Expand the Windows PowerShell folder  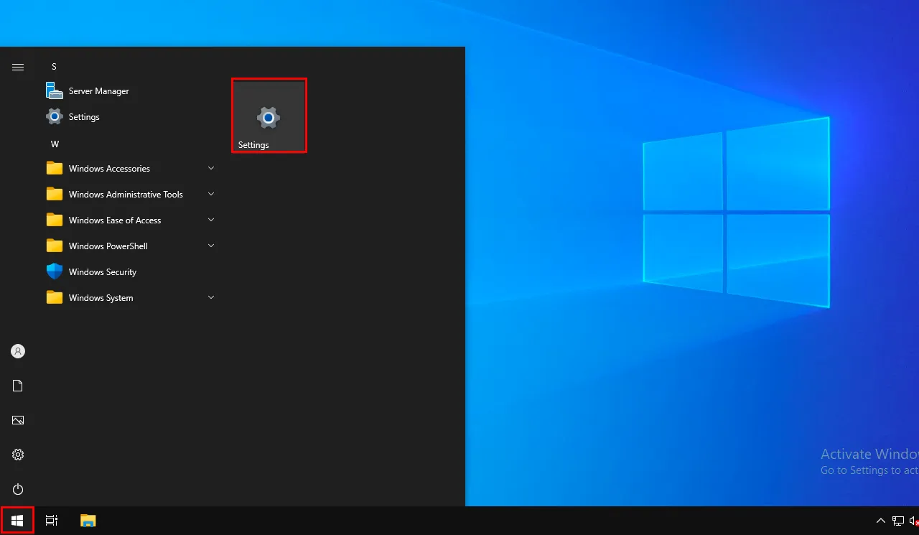tap(108, 246)
